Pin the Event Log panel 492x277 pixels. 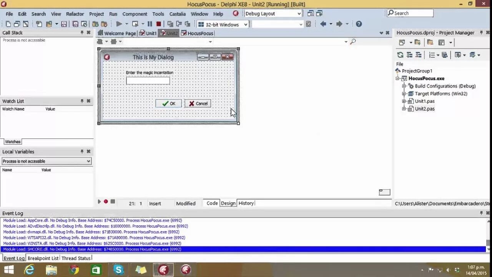click(x=481, y=213)
